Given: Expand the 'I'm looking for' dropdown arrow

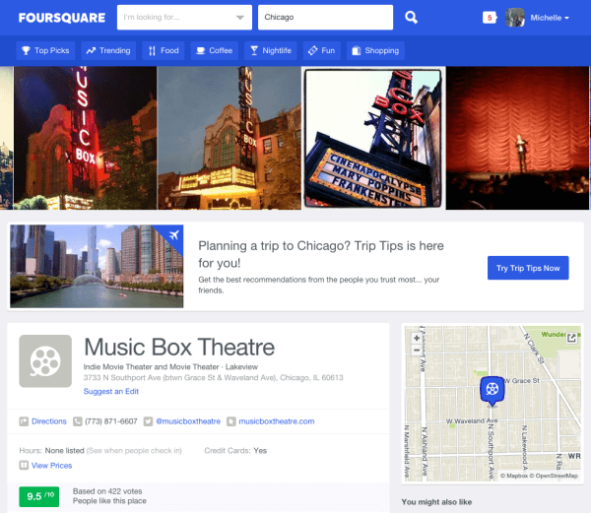Looking at the screenshot, I should point(240,18).
